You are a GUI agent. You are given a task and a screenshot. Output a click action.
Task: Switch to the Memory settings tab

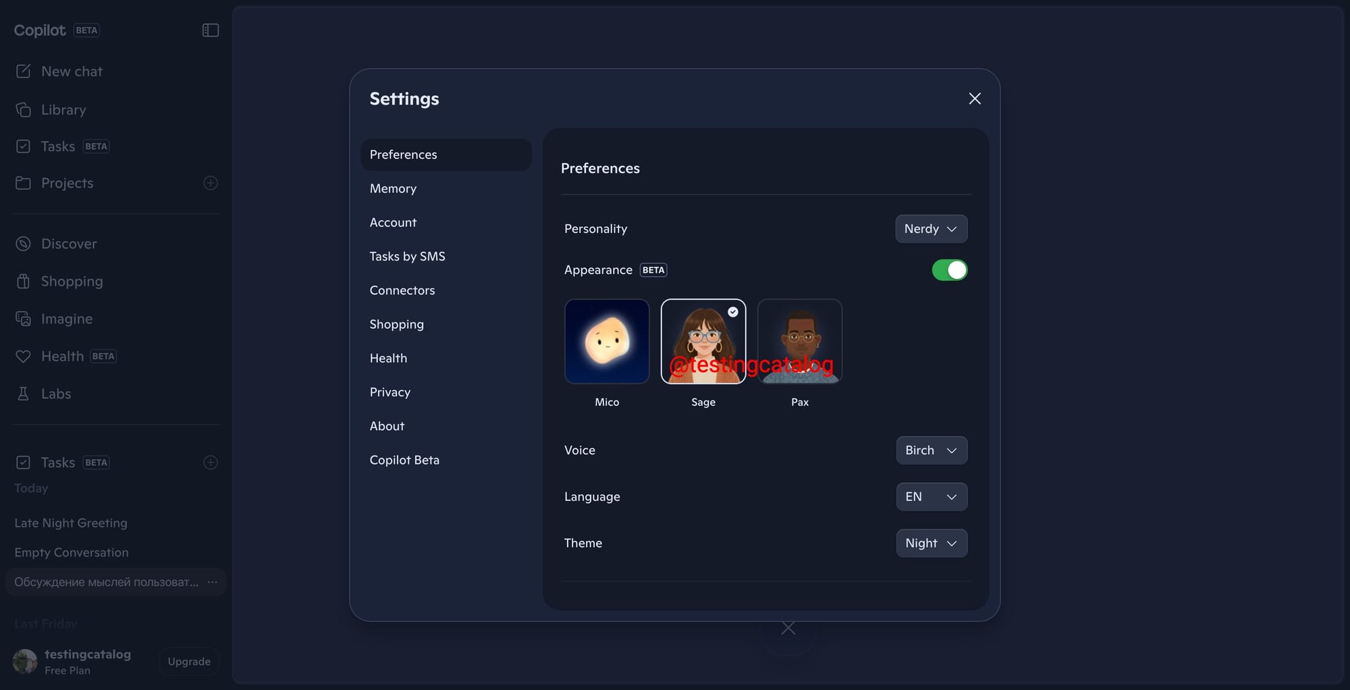(x=393, y=189)
